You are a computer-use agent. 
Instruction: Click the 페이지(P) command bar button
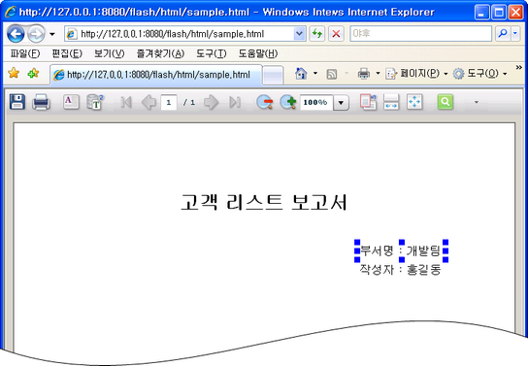tap(417, 74)
